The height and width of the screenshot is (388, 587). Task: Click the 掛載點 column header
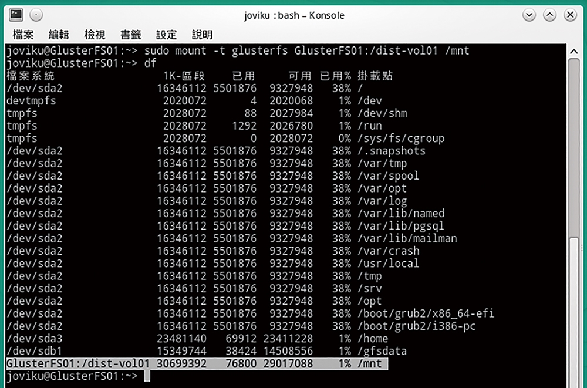pos(375,76)
